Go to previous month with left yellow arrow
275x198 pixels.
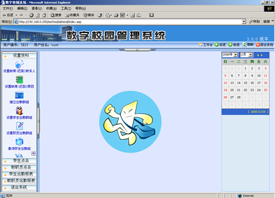[258, 55]
